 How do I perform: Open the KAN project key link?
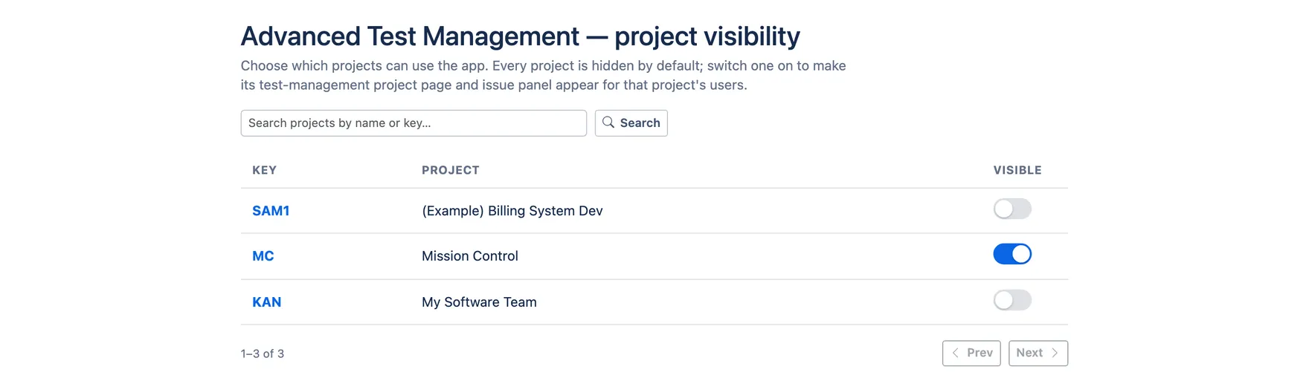point(267,302)
